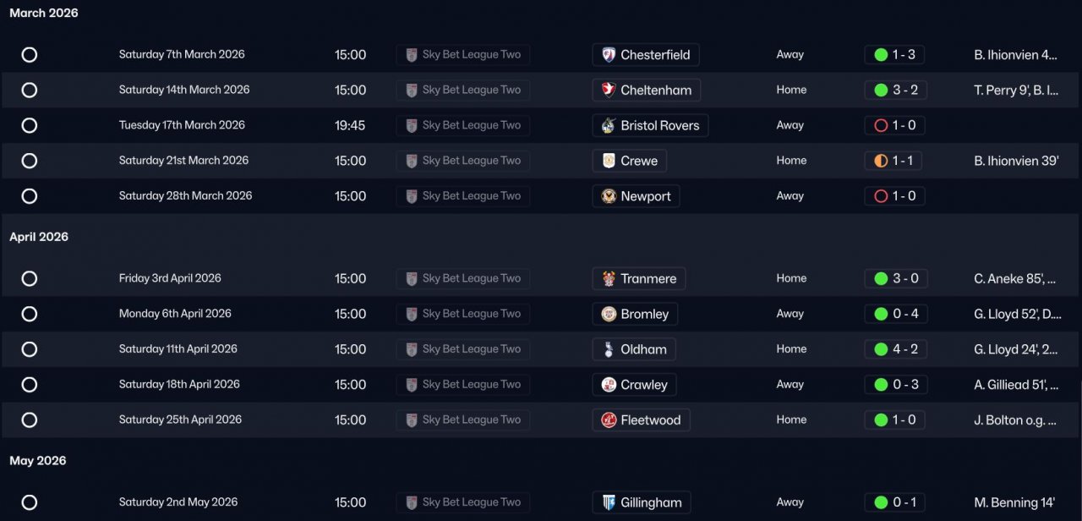The width and height of the screenshot is (1082, 521).
Task: Open the Crewe team button
Action: [630, 161]
